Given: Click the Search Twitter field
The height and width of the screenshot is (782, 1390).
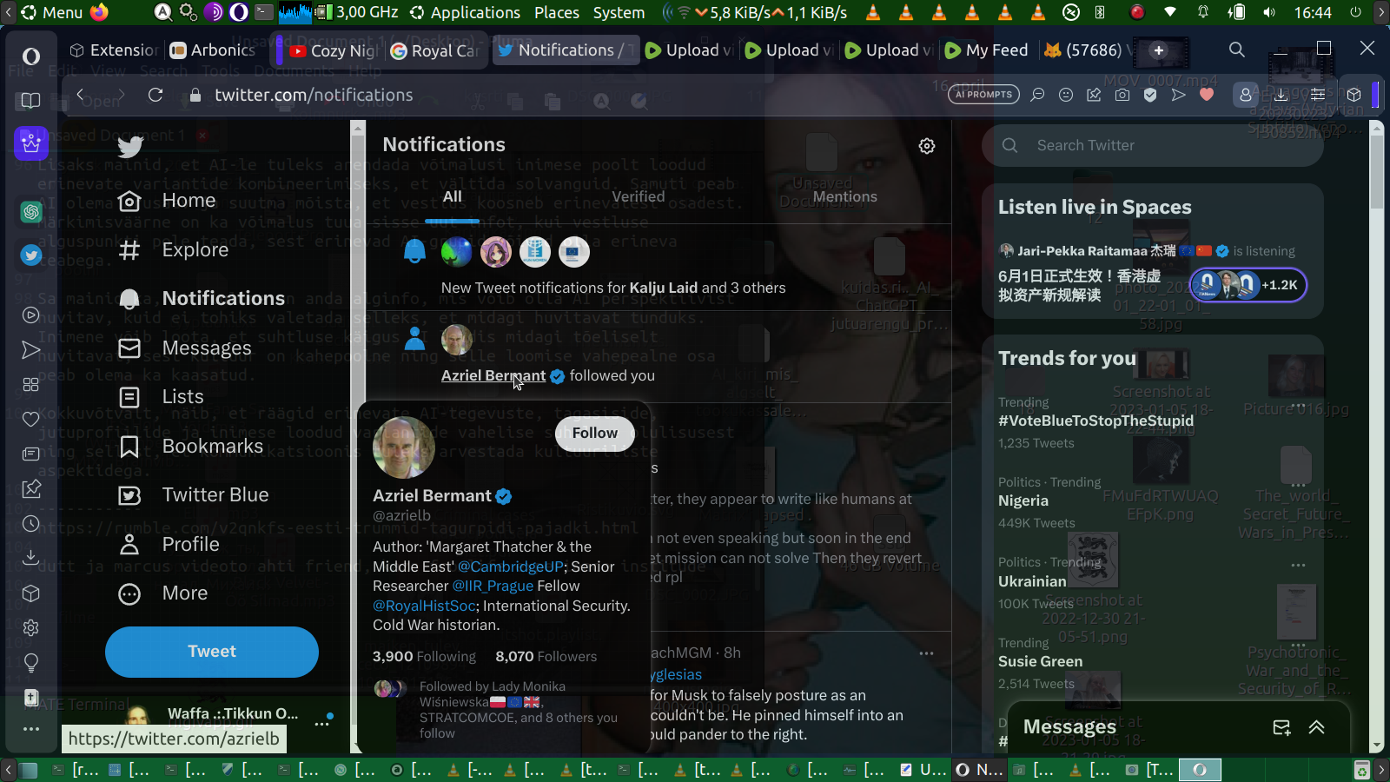Looking at the screenshot, I should tap(1153, 146).
